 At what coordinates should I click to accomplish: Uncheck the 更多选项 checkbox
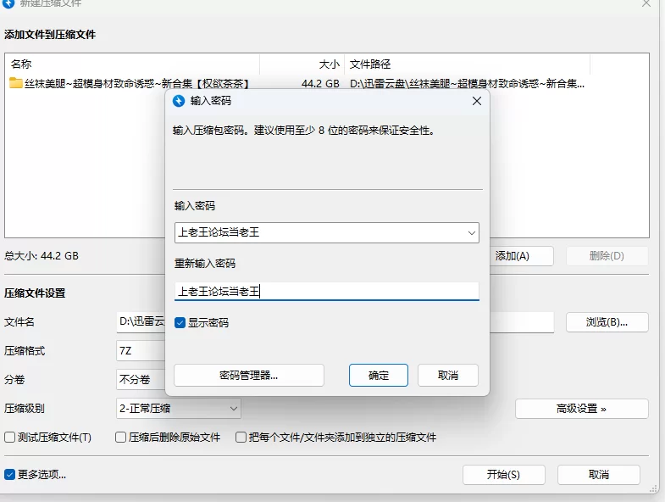coord(10,474)
